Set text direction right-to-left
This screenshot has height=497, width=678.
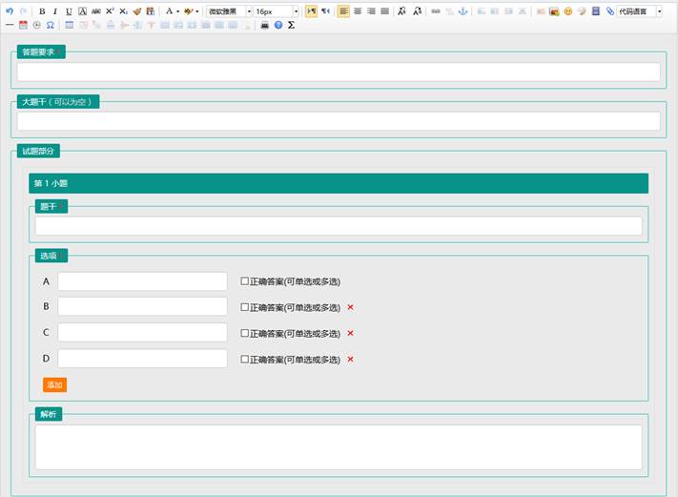pyautogui.click(x=325, y=11)
